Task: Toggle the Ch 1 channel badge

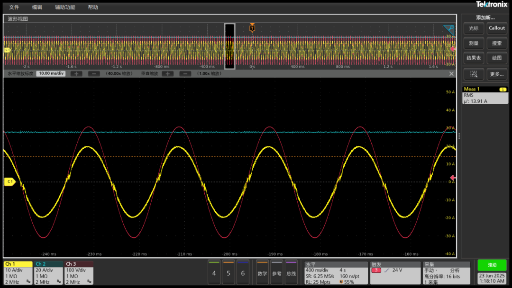Action: [18, 273]
